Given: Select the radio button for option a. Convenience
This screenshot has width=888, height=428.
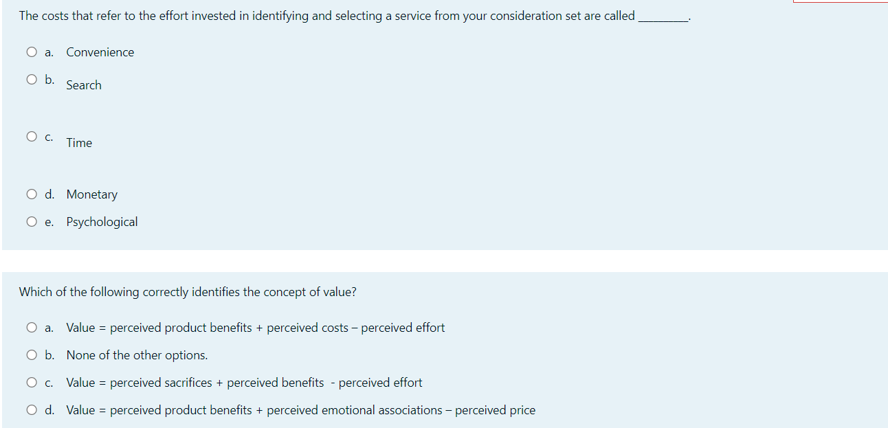Looking at the screenshot, I should pos(32,52).
